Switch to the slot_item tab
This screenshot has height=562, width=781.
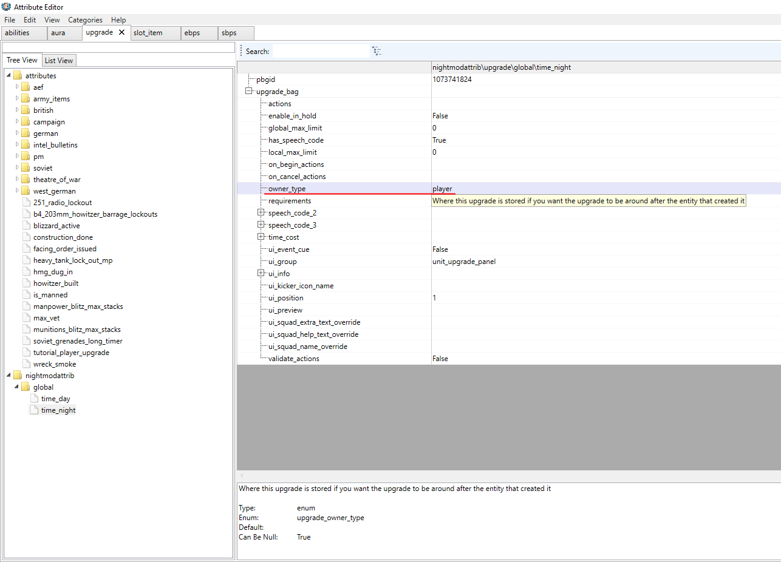pos(155,33)
